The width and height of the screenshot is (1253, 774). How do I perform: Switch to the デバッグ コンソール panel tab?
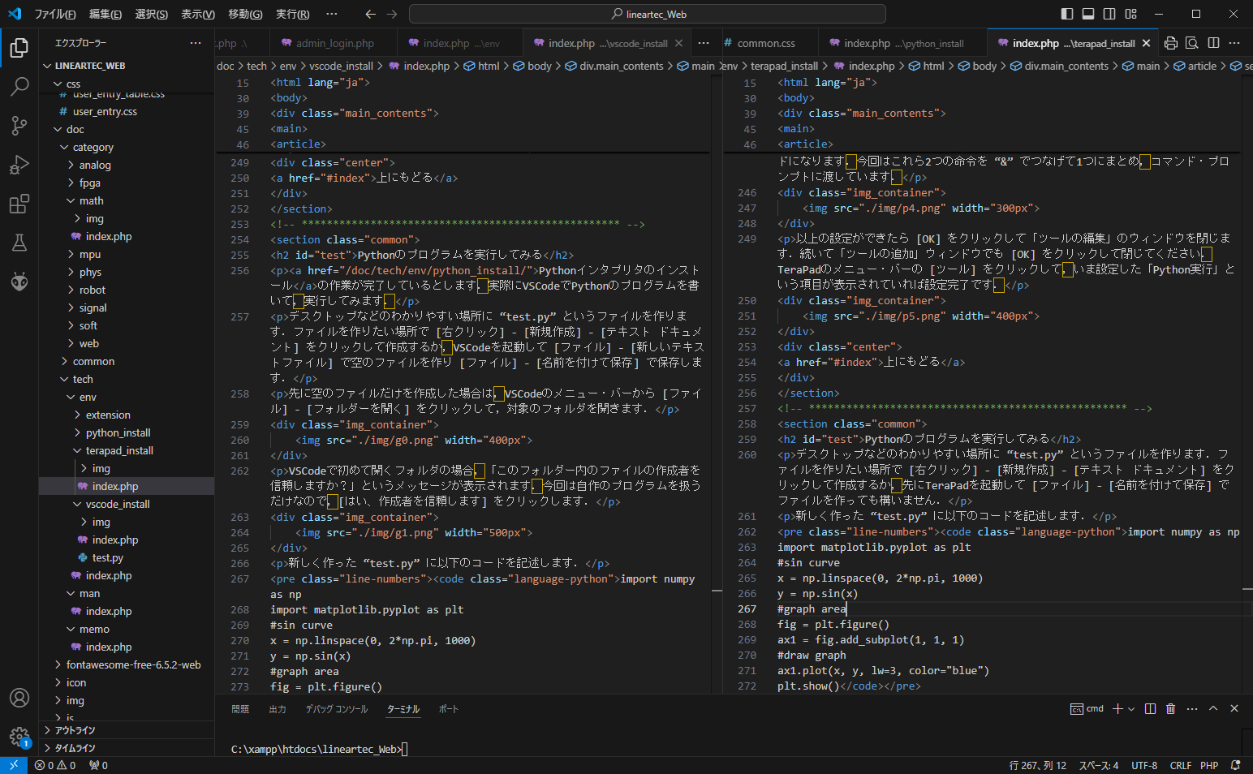(x=337, y=709)
